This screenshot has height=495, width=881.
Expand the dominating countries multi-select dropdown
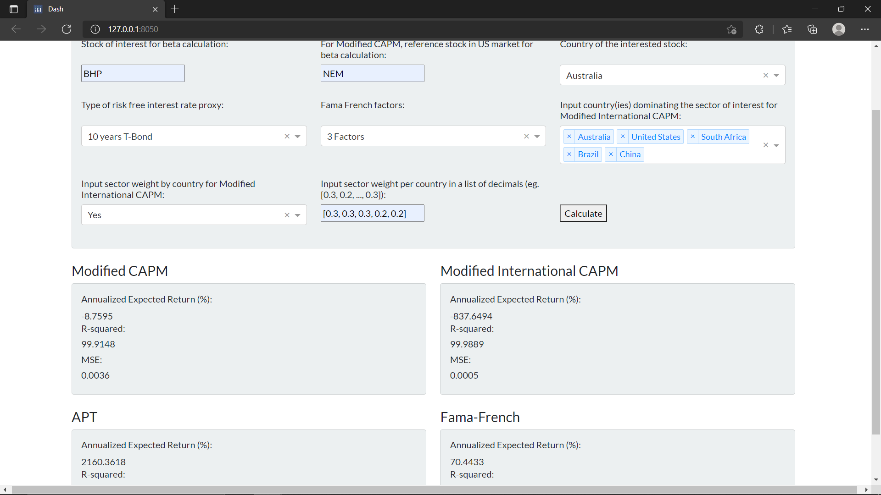click(x=776, y=145)
